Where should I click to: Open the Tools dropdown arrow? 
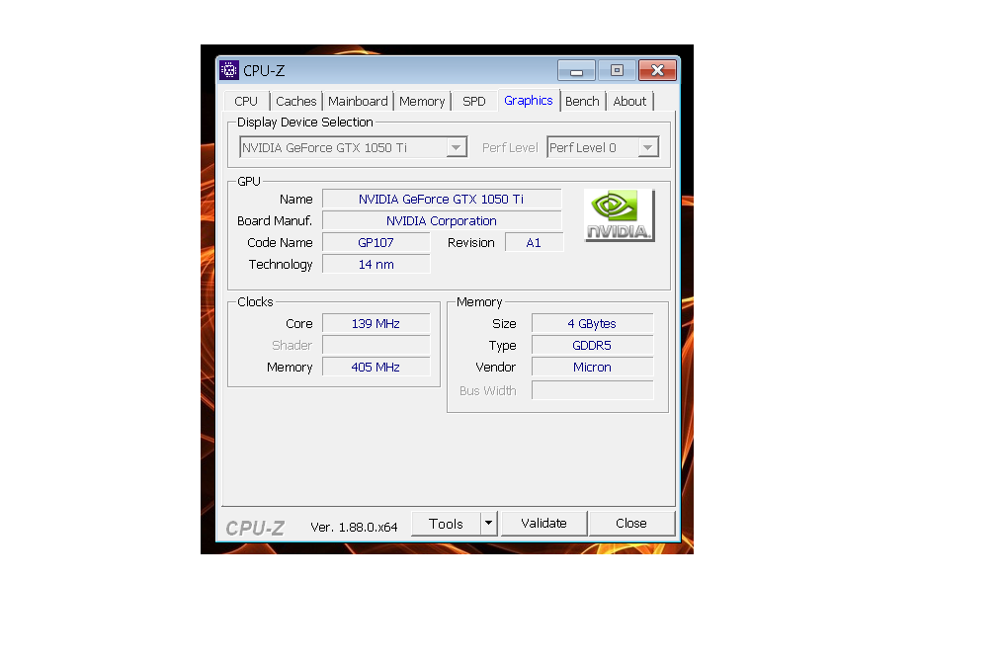click(x=488, y=524)
